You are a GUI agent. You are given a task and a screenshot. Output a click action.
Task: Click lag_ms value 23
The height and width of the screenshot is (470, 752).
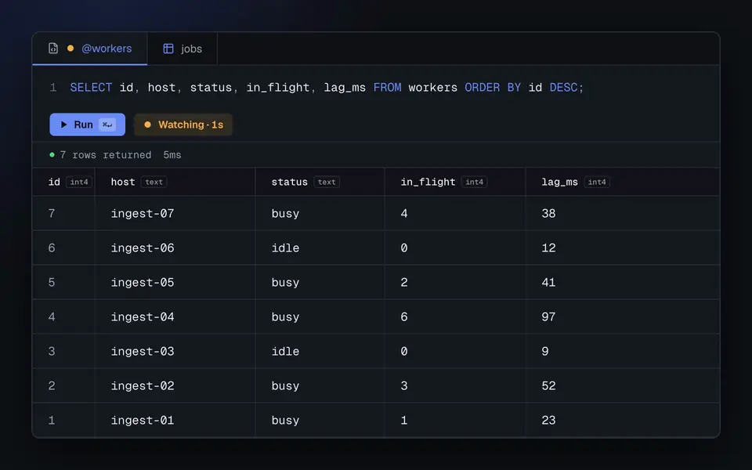[x=548, y=421]
